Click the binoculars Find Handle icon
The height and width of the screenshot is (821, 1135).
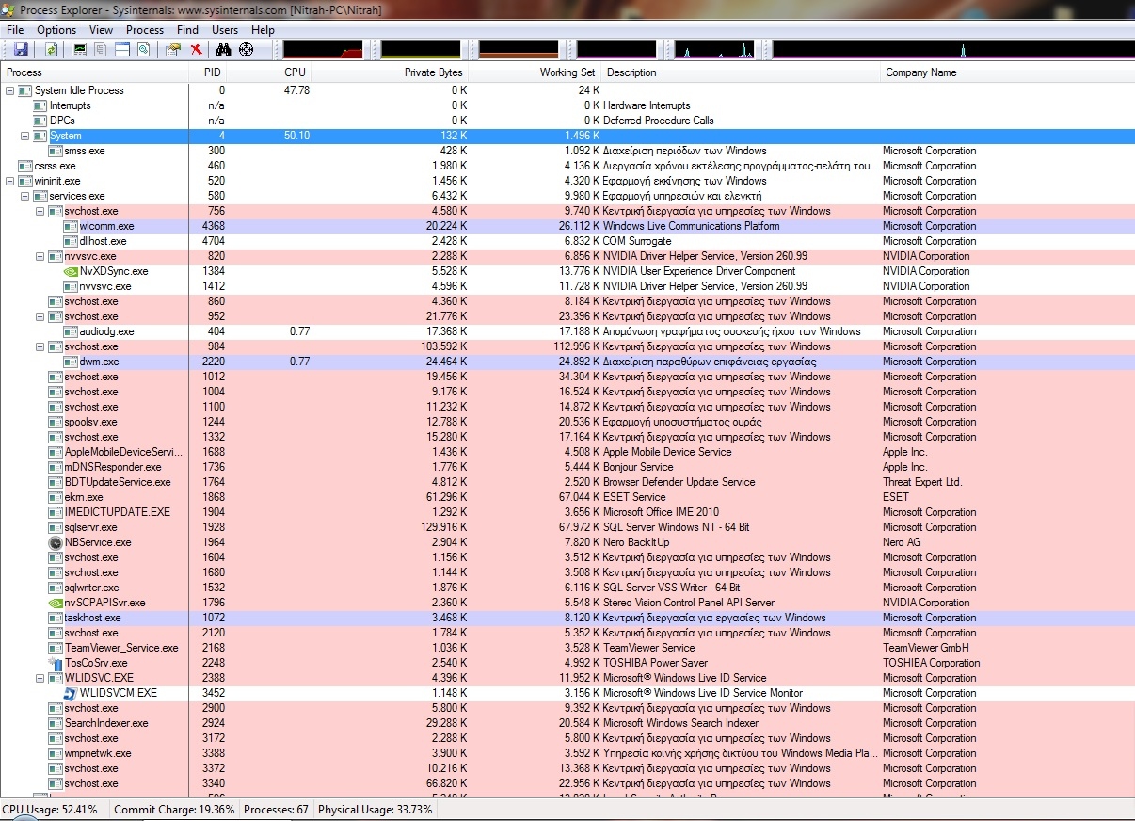tap(224, 50)
